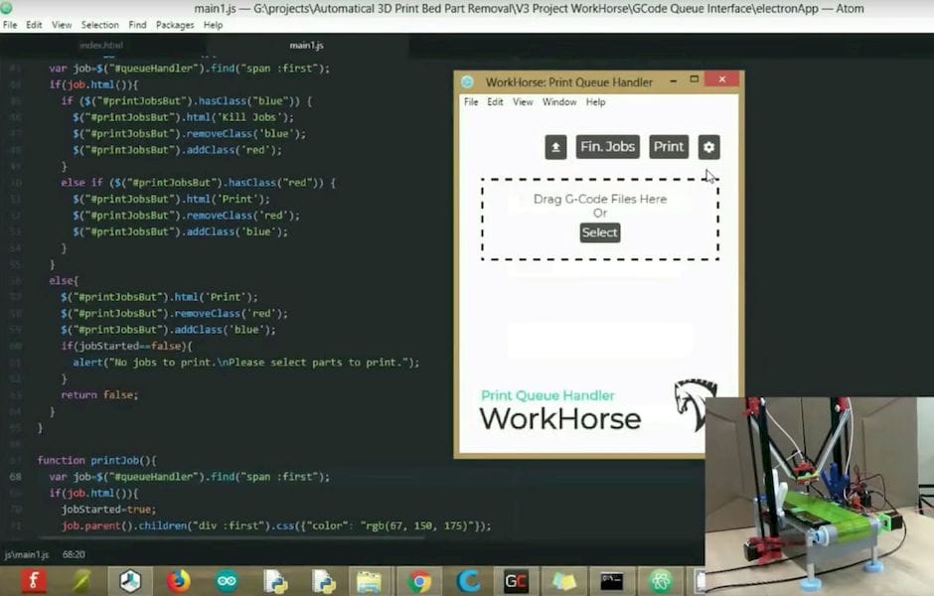Click the js\main1.js path in status bar
This screenshot has height=596, width=934.
(x=27, y=554)
